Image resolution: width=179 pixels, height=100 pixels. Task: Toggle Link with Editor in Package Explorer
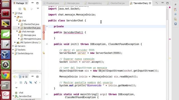25,9
